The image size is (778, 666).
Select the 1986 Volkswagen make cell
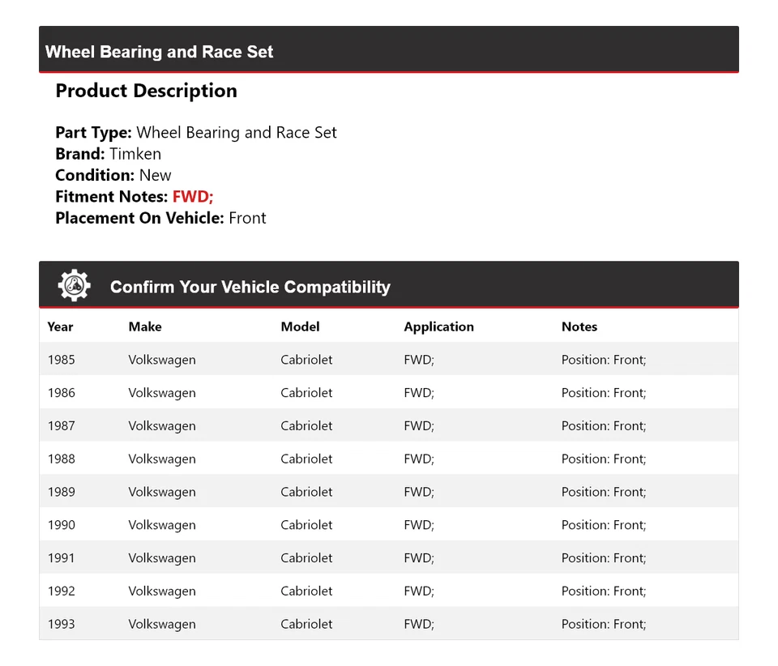point(162,393)
